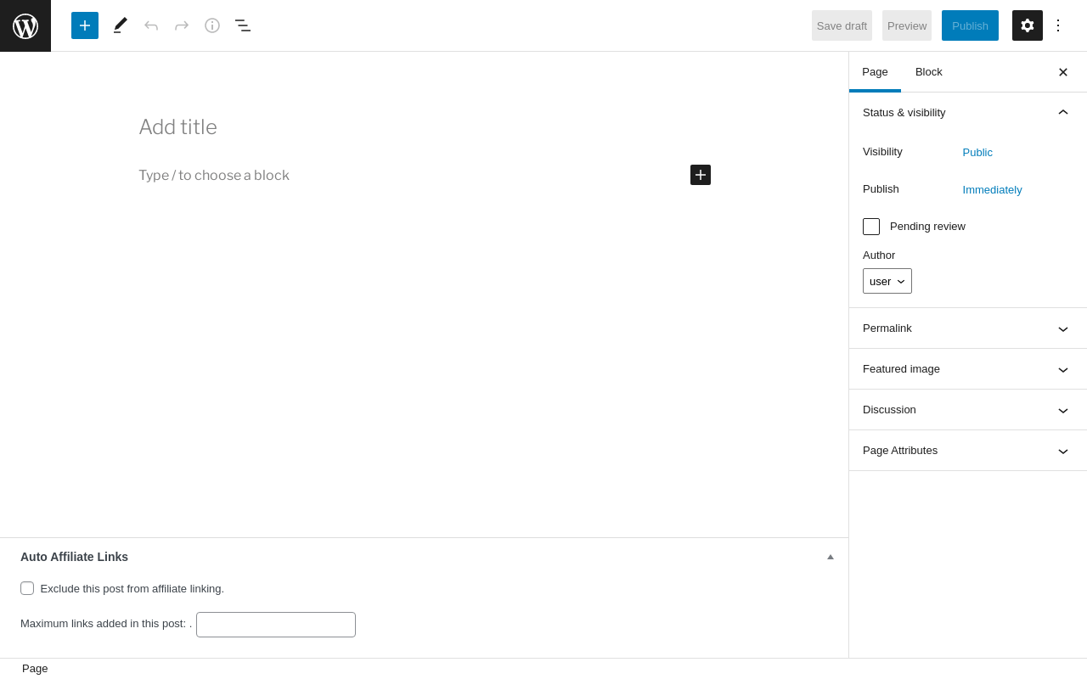Click the Redo arrow icon
The image size is (1087, 679).
pyautogui.click(x=182, y=25)
